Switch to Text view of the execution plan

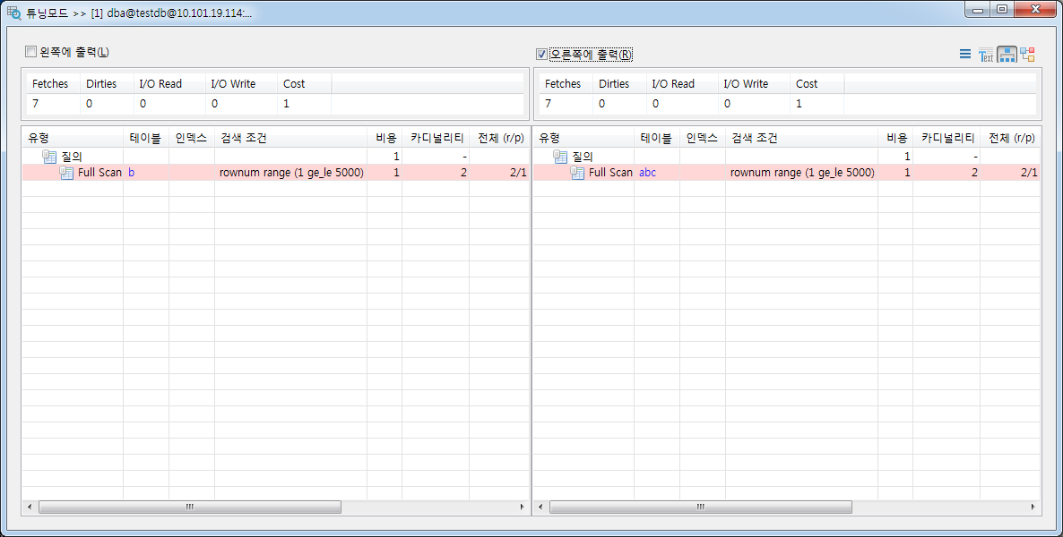pos(985,54)
